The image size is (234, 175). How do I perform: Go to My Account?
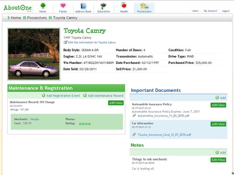pos(210,11)
